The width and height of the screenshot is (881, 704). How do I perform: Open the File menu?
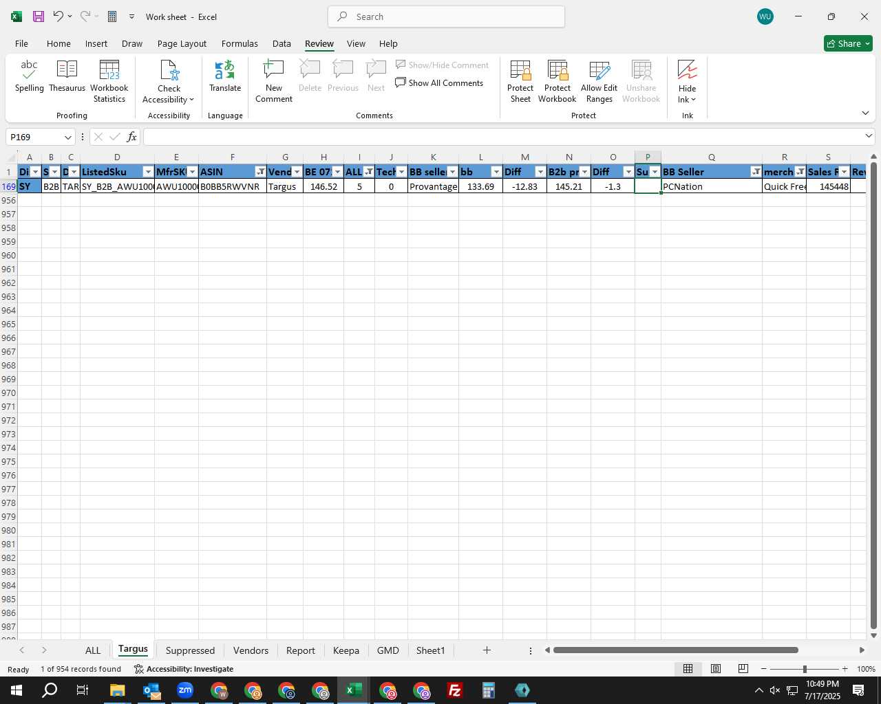21,43
